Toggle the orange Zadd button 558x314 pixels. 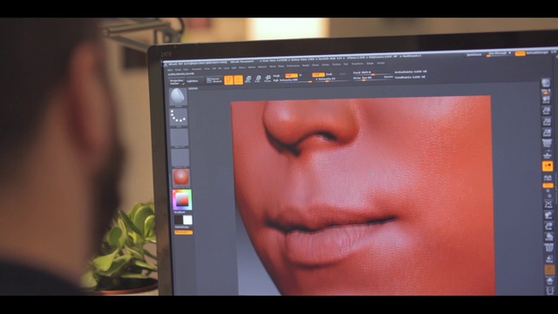click(x=318, y=75)
